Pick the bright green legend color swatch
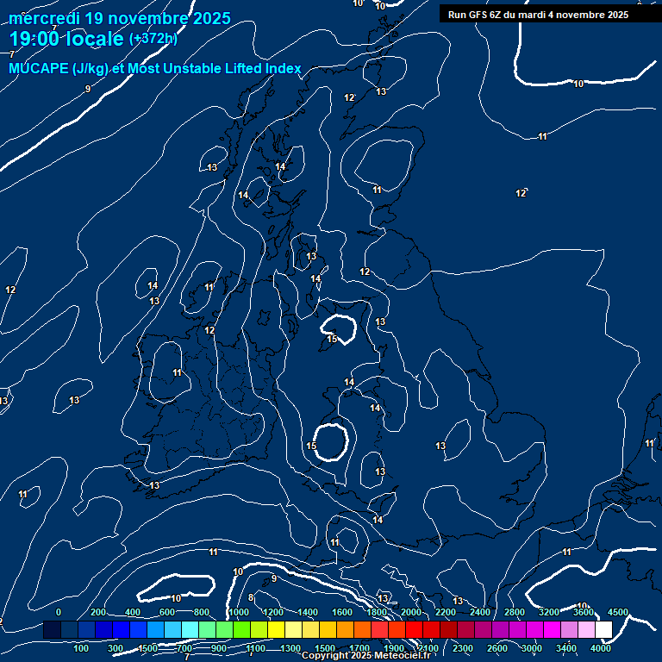 point(241,630)
